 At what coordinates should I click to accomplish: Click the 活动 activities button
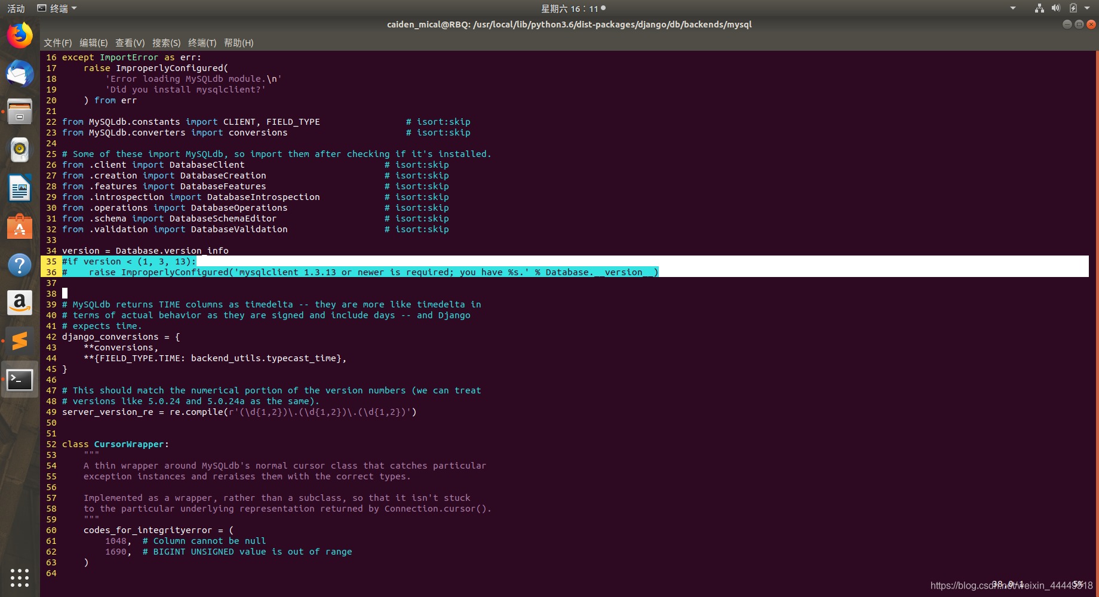[16, 8]
